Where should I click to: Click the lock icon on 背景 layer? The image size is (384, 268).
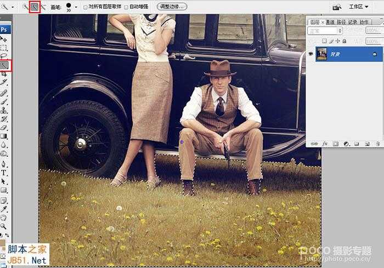coord(375,54)
